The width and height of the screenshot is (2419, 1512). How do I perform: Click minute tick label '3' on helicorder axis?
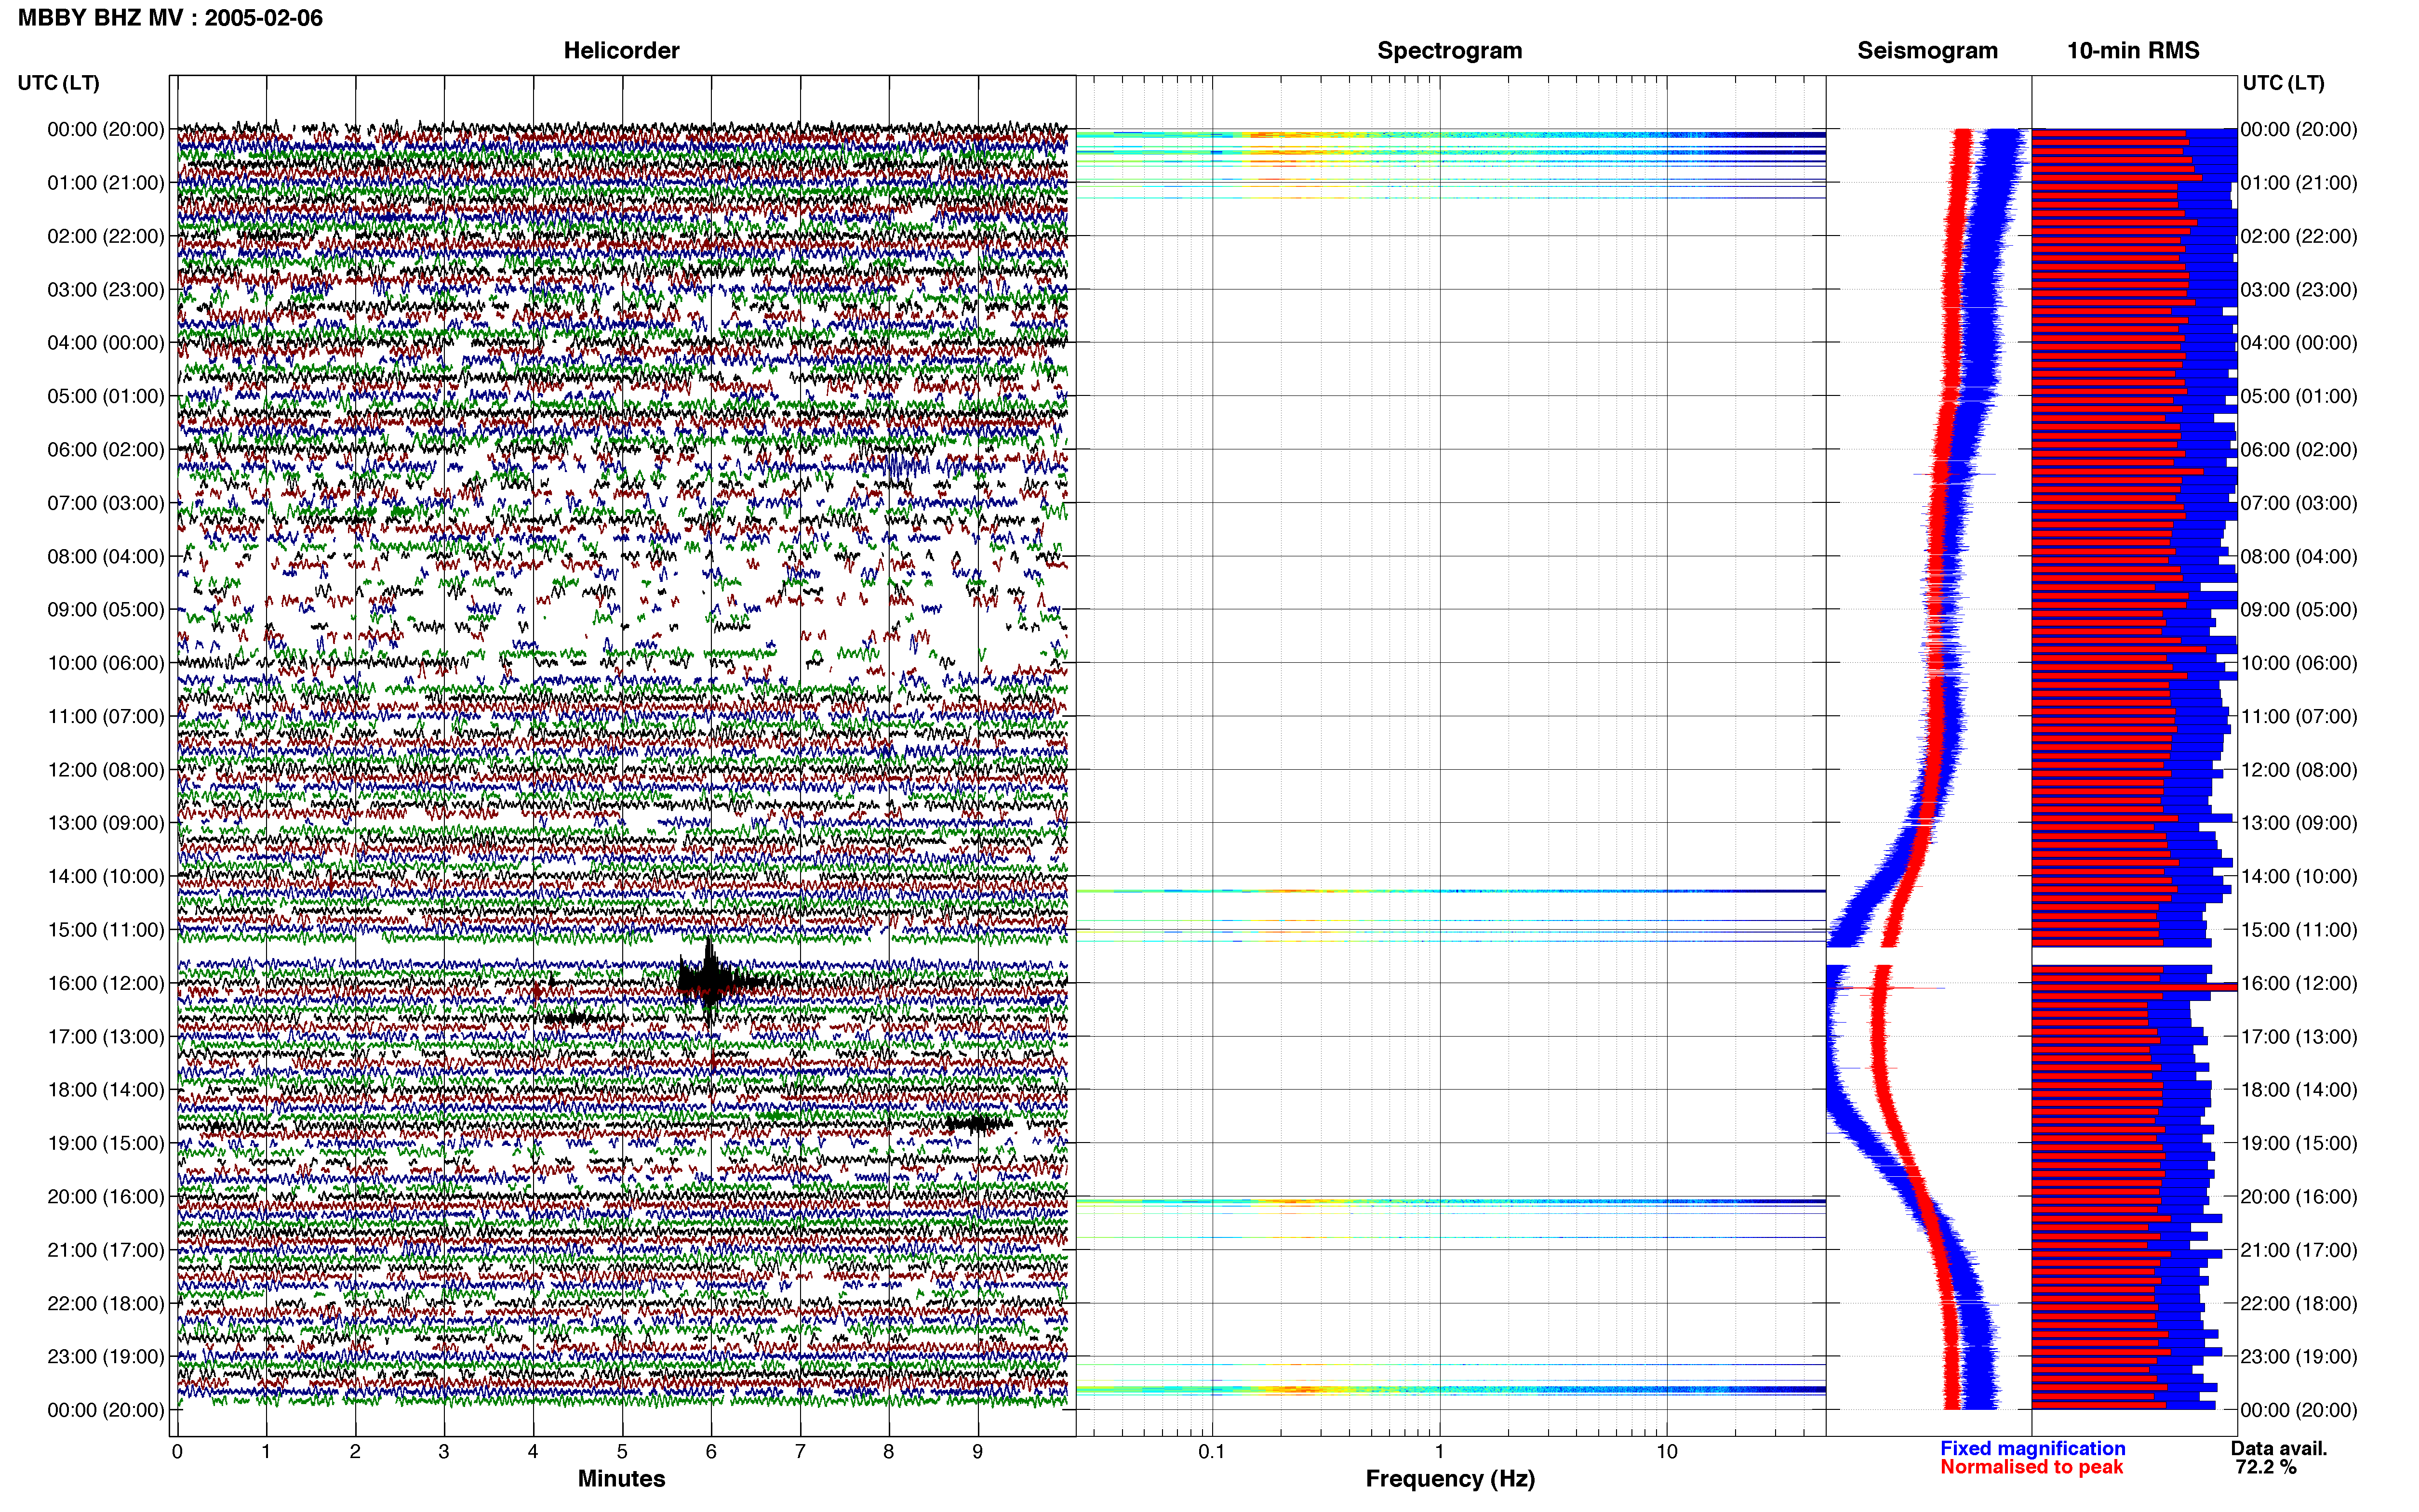444,1451
